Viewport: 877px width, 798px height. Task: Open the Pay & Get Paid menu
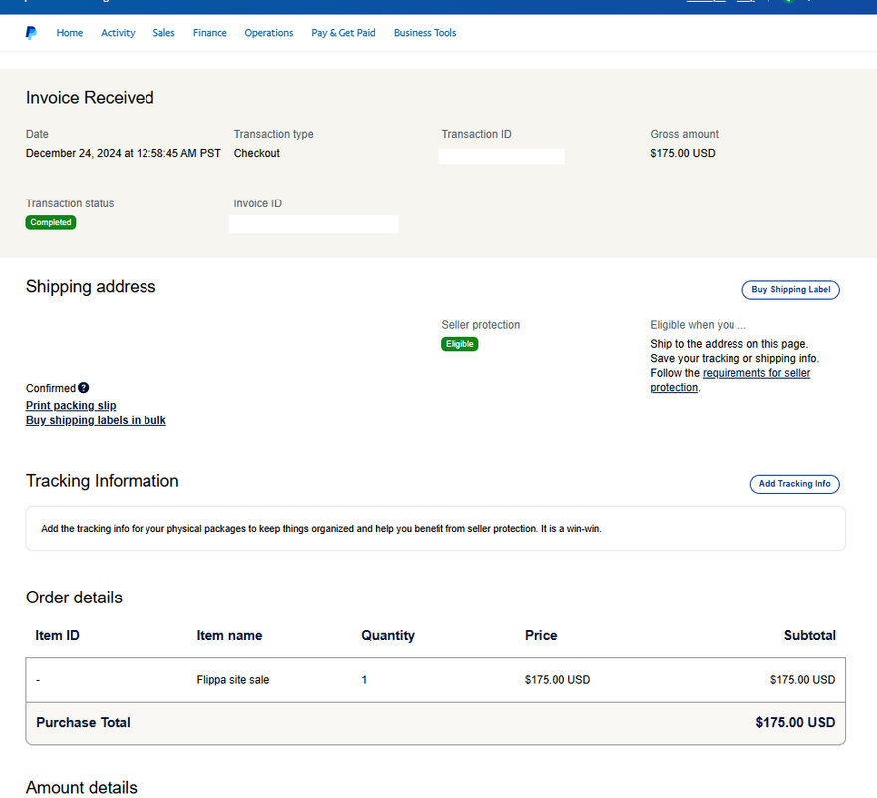[x=343, y=33]
